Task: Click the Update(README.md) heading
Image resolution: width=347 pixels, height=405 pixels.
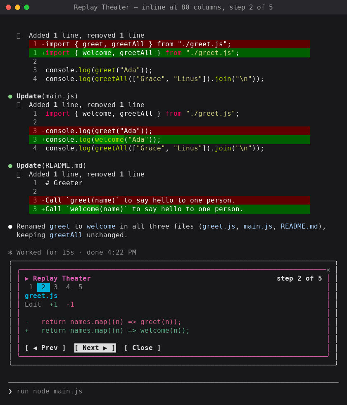Action: [x=51, y=166]
